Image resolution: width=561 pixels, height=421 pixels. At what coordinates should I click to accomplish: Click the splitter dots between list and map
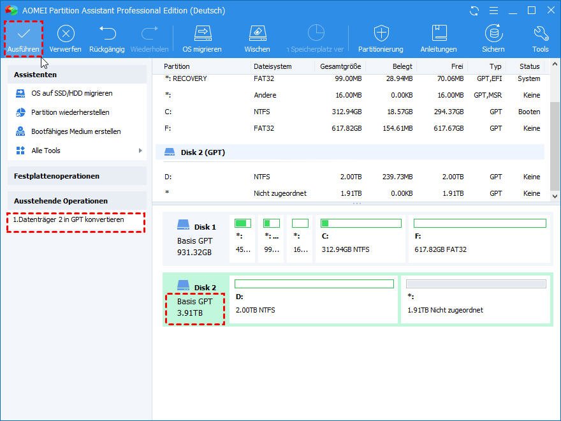pos(357,203)
